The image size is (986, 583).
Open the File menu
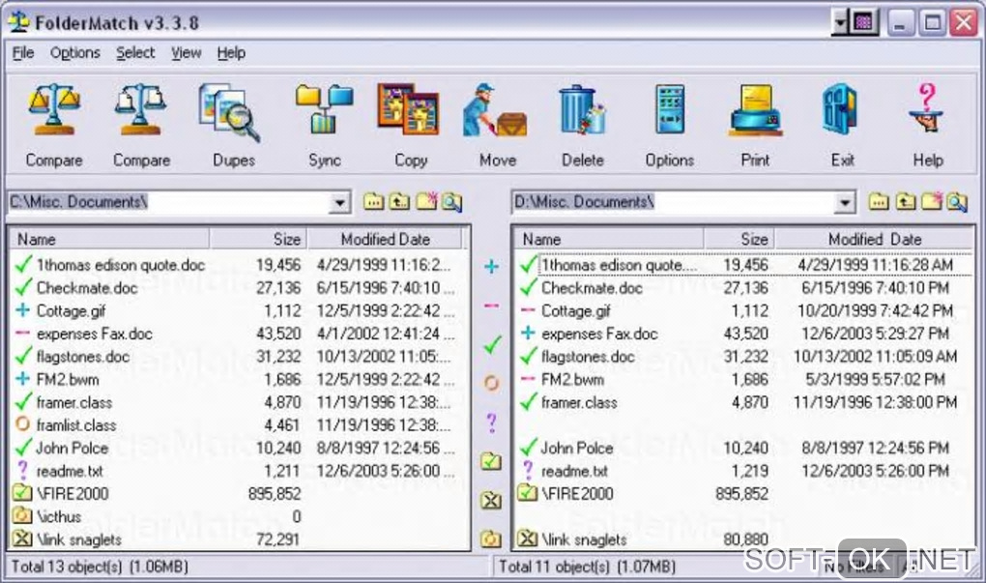pos(23,53)
